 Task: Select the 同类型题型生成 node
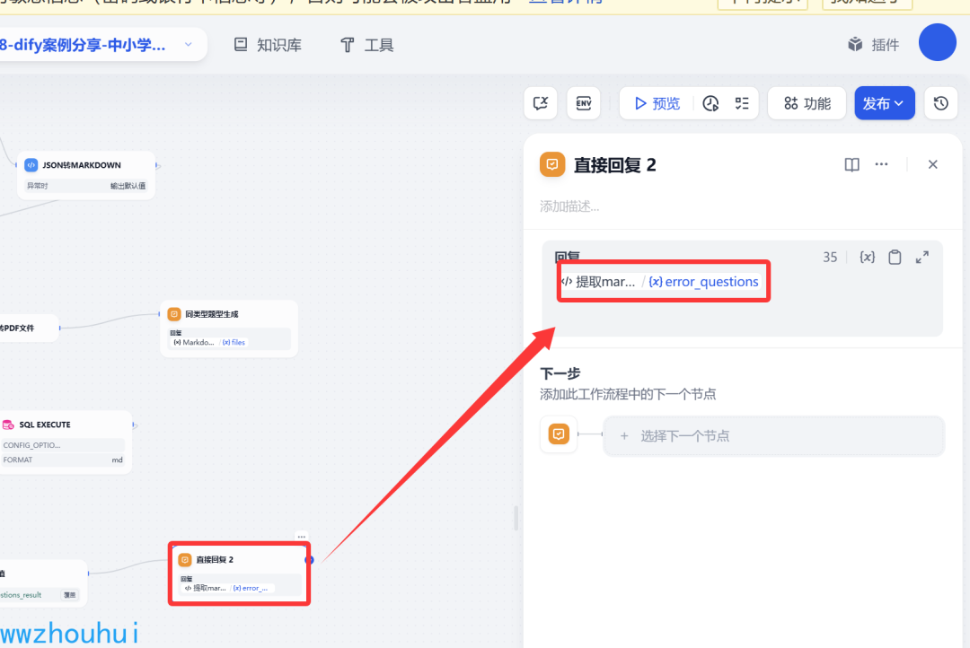tap(229, 328)
